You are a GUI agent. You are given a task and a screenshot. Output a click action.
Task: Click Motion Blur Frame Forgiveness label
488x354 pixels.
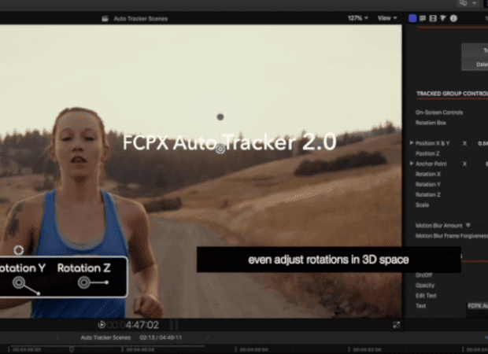click(x=452, y=236)
